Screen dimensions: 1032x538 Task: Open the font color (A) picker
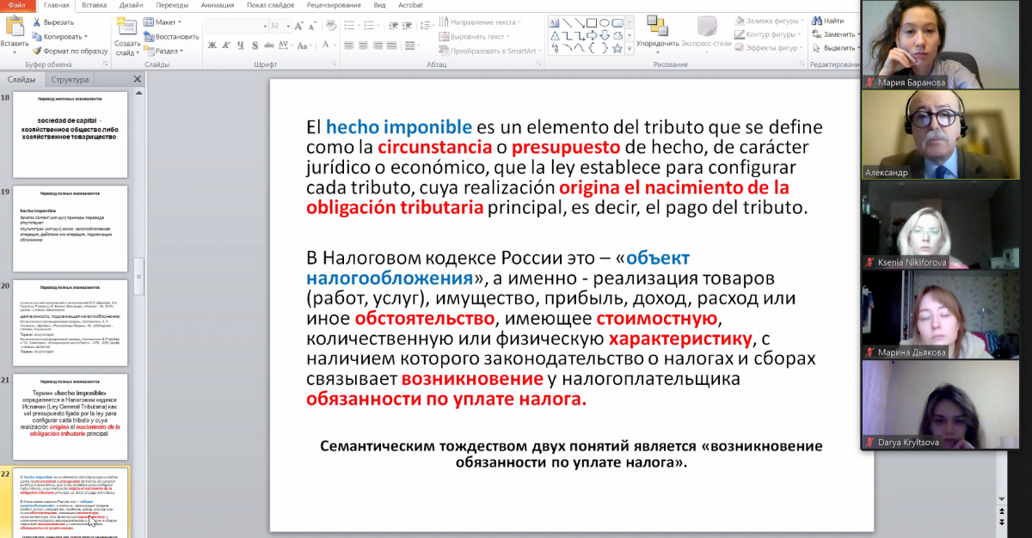click(x=329, y=46)
